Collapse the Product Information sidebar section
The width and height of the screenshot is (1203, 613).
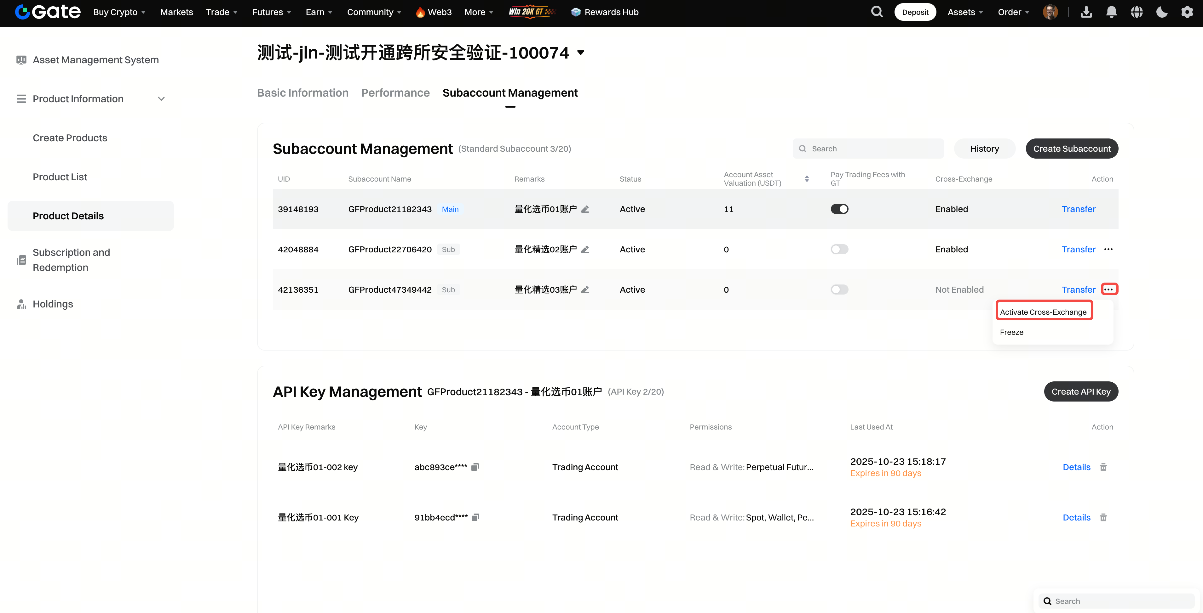161,99
